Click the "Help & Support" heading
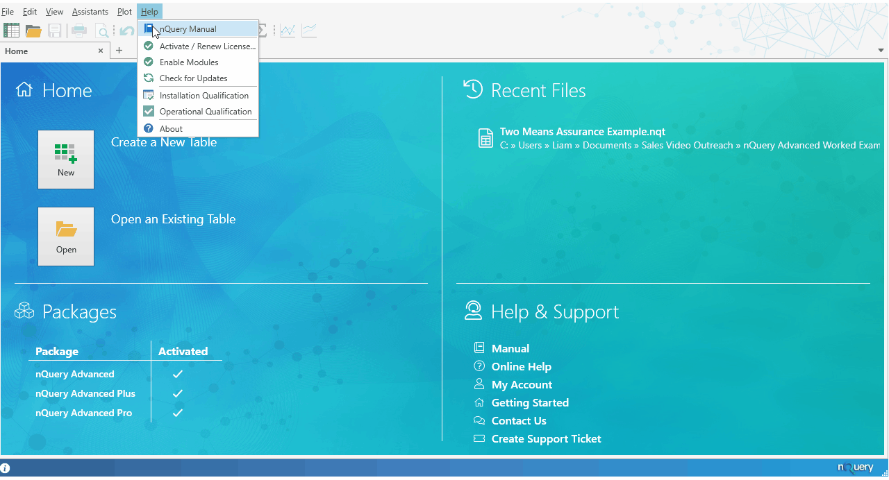This screenshot has width=889, height=480. [555, 312]
